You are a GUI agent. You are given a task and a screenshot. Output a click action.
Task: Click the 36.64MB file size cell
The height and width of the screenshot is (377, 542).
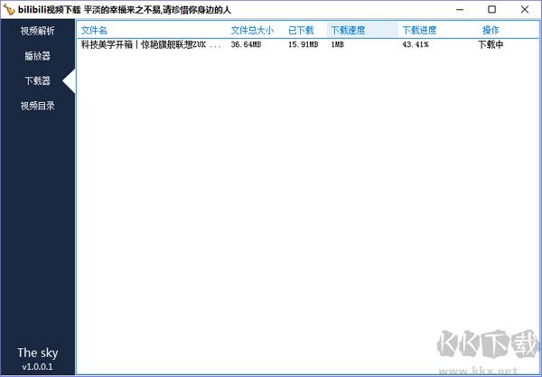click(248, 43)
